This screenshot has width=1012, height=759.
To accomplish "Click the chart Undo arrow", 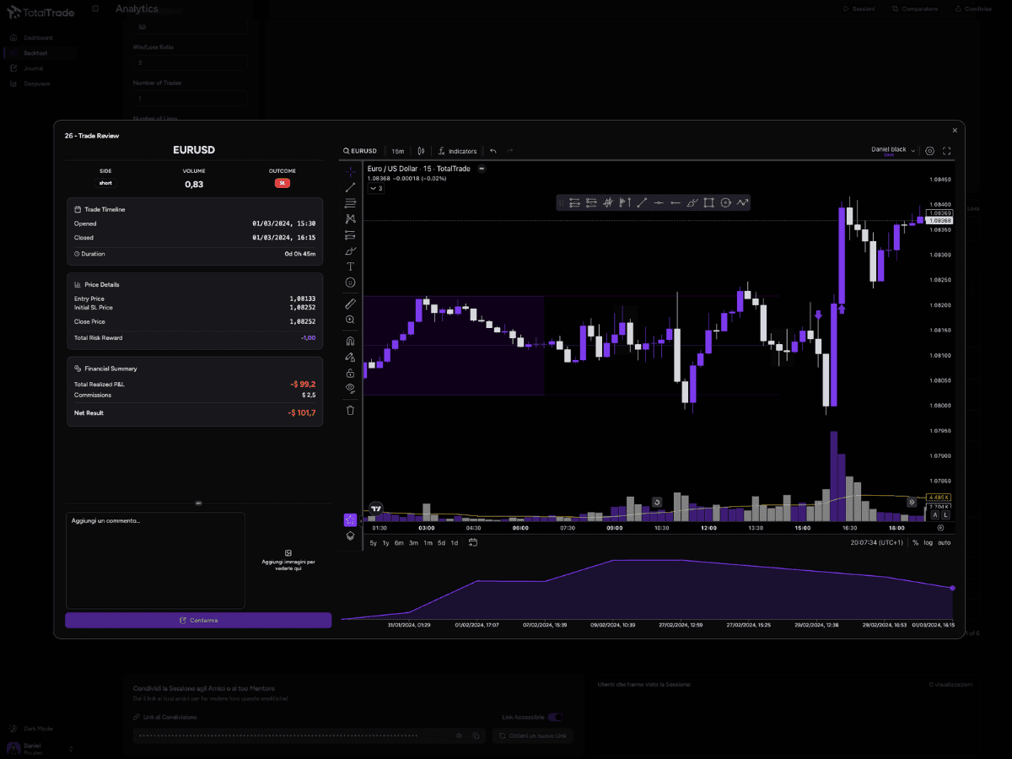I will [x=493, y=151].
